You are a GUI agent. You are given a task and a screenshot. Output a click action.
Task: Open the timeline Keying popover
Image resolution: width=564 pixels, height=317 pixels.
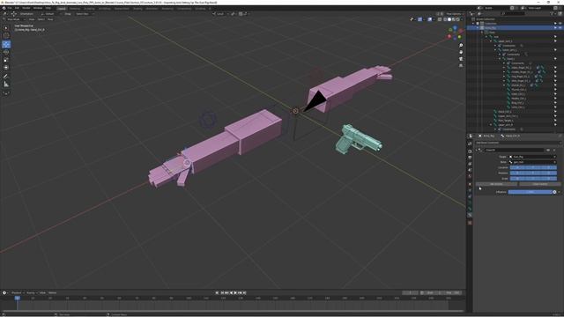click(32, 293)
